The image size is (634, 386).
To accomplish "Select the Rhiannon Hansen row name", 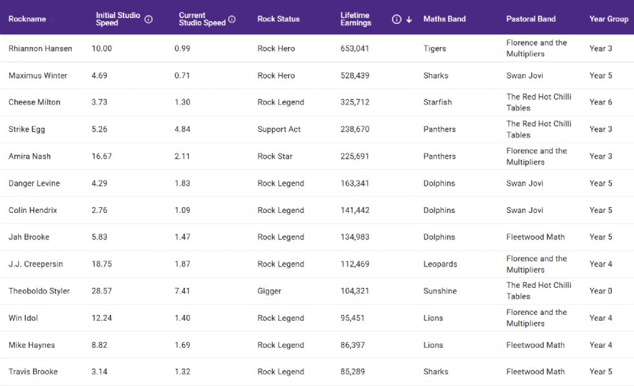I will [x=40, y=48].
